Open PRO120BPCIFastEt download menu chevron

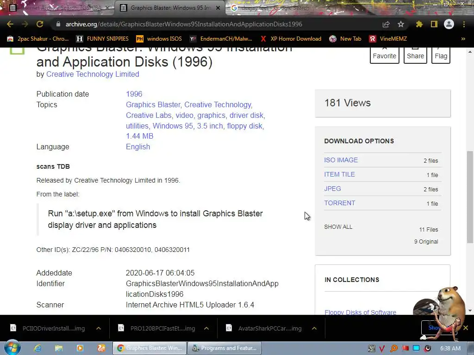coord(206,328)
